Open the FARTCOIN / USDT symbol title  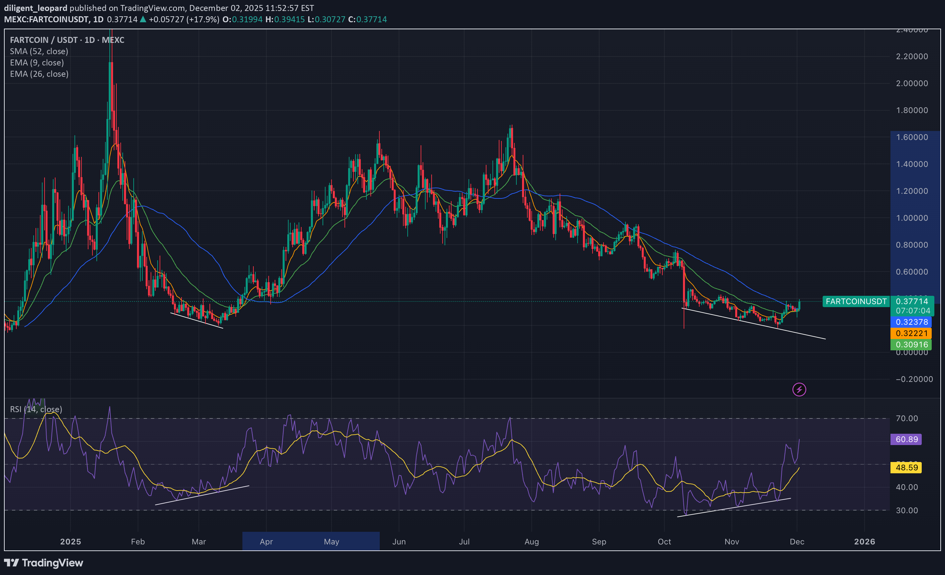point(67,40)
